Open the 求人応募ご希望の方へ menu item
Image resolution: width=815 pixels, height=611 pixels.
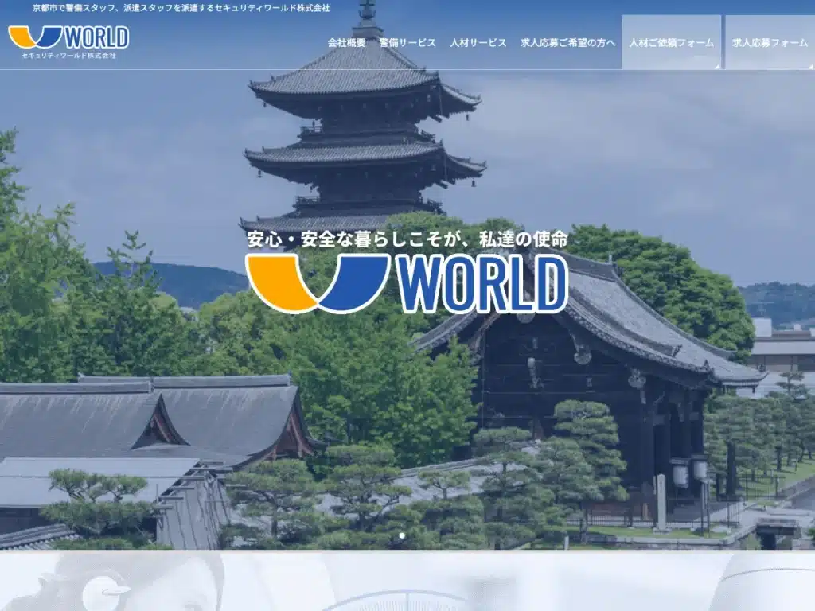(567, 43)
